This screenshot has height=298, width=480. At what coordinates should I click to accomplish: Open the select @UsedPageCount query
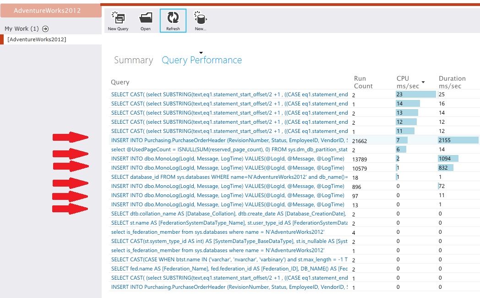click(x=229, y=149)
